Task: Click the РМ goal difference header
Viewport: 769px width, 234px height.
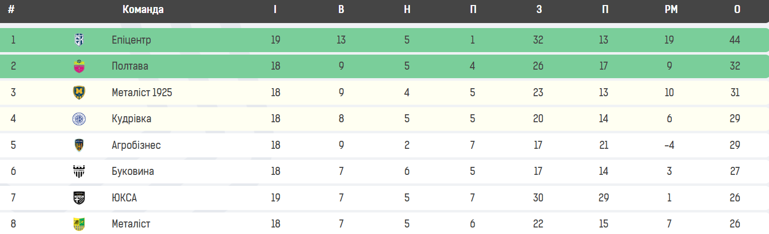Action: [671, 10]
